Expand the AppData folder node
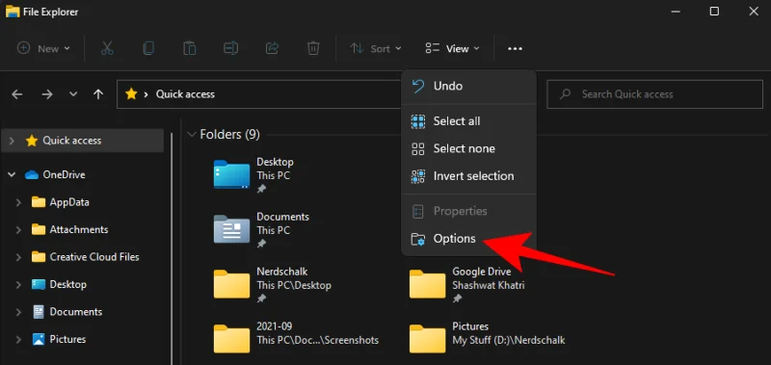Viewport: 771px width, 365px height. pos(18,202)
